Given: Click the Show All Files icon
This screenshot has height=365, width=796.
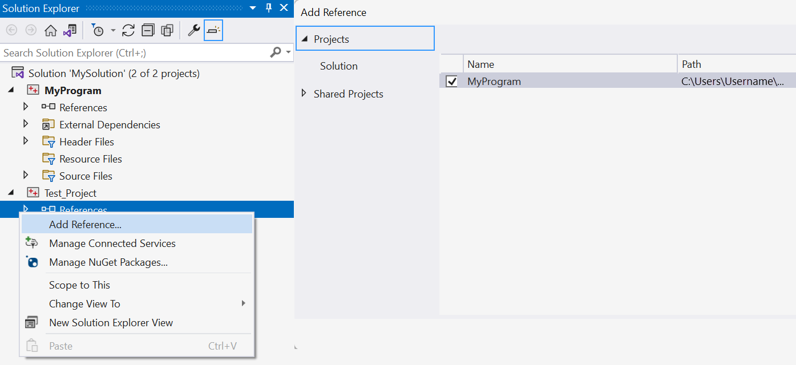Looking at the screenshot, I should pyautogui.click(x=167, y=30).
